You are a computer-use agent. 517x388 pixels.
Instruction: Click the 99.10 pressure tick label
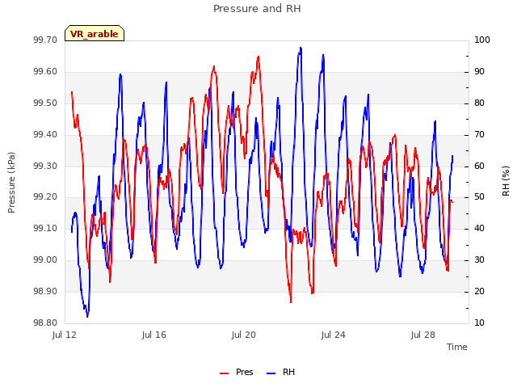pyautogui.click(x=45, y=228)
